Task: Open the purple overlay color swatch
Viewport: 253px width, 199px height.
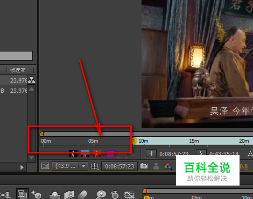Action: (x=110, y=153)
